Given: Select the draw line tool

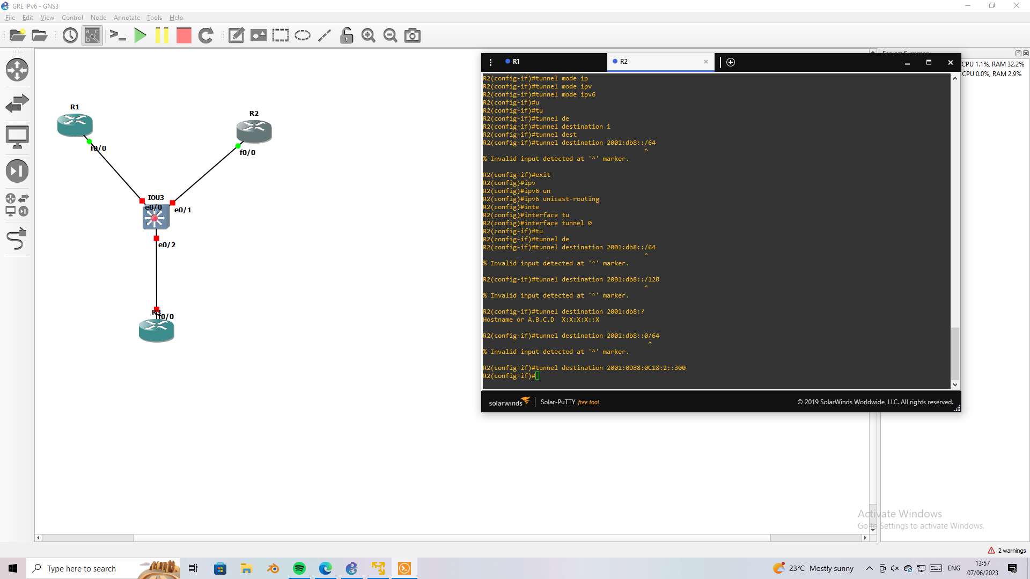Looking at the screenshot, I should (324, 35).
